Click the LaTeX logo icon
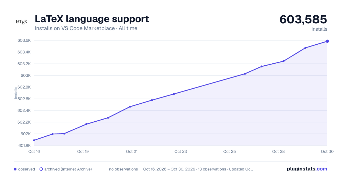This screenshot has height=179, width=341. (22, 22)
